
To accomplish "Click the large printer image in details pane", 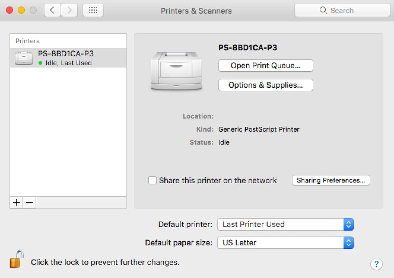I will pos(176,71).
